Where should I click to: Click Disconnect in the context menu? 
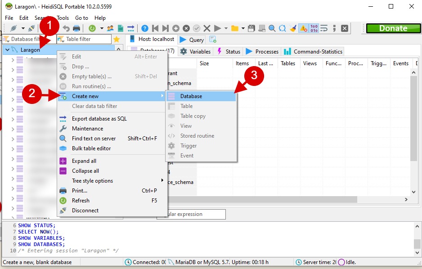[x=112, y=211]
